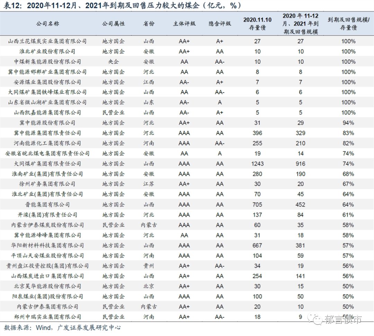Click company '内蒙古伊泰煤炭股份有限公司'
This screenshot has width=374, height=336.
coord(47,225)
